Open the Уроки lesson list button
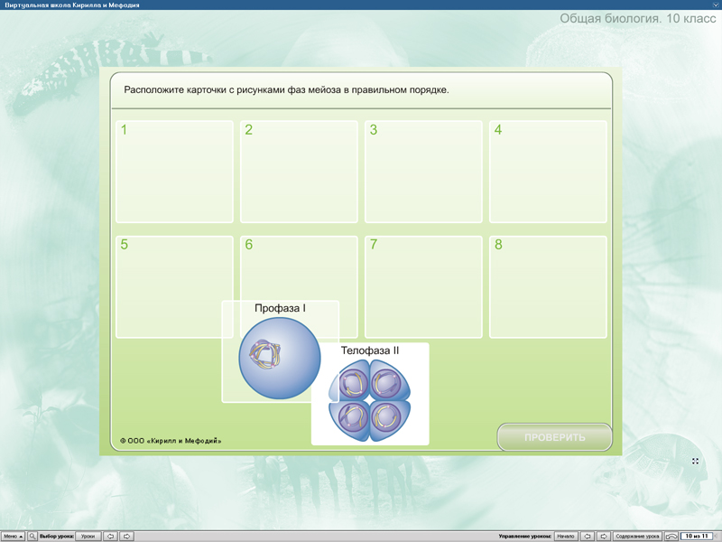 88,536
